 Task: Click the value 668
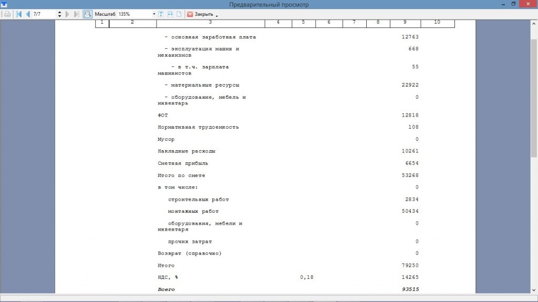[413, 49]
